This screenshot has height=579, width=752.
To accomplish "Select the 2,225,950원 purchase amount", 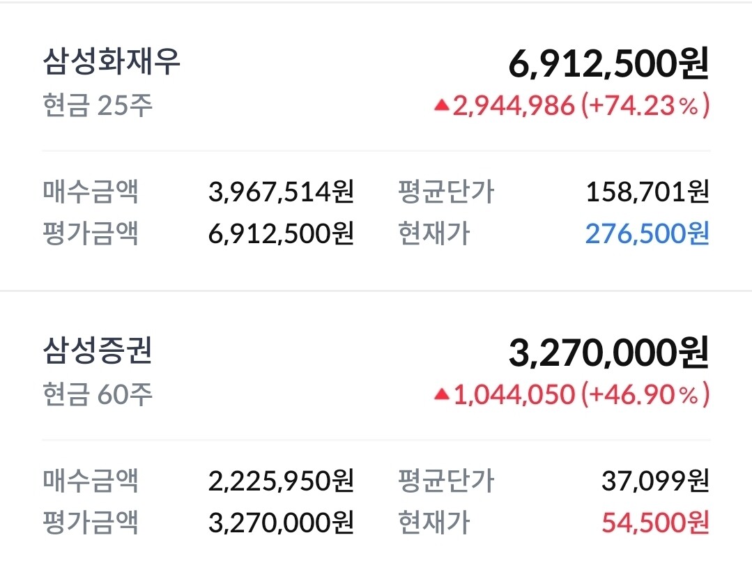I will 281,479.
